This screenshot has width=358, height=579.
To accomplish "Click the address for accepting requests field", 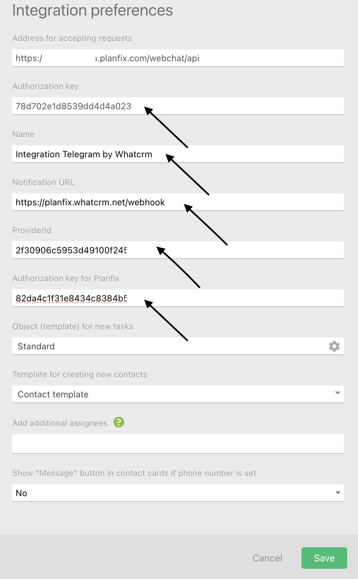I will tap(178, 58).
